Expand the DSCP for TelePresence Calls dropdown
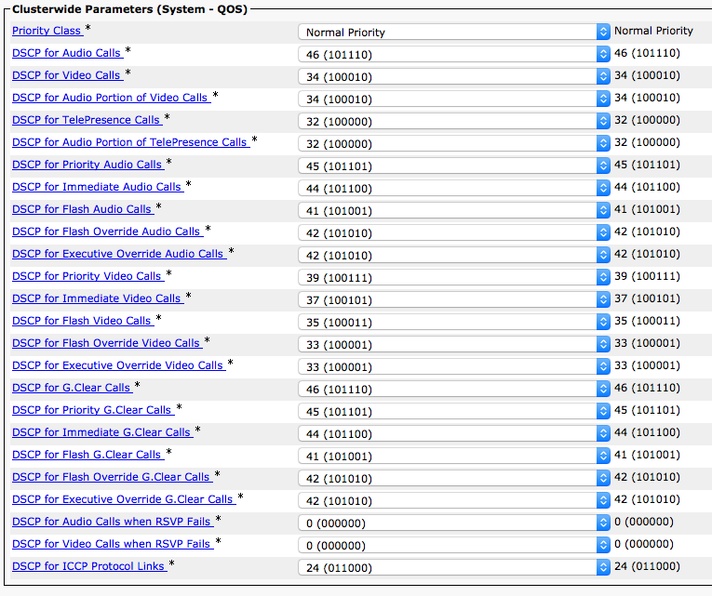Image resolution: width=712 pixels, height=596 pixels. (x=454, y=121)
